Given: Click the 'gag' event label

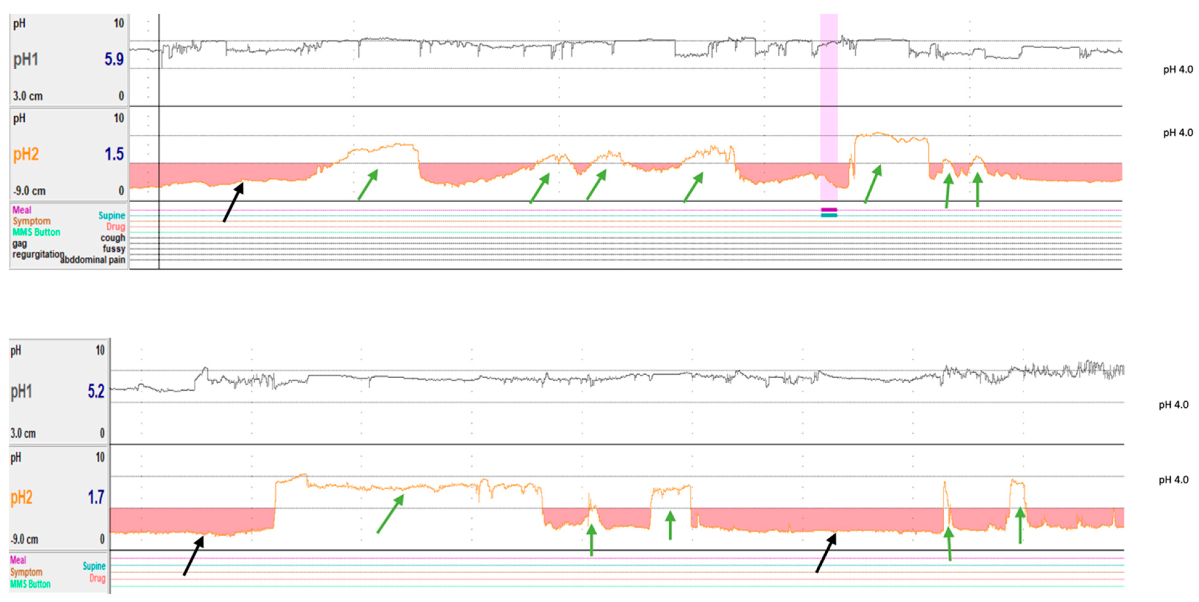Looking at the screenshot, I should click(x=19, y=243).
